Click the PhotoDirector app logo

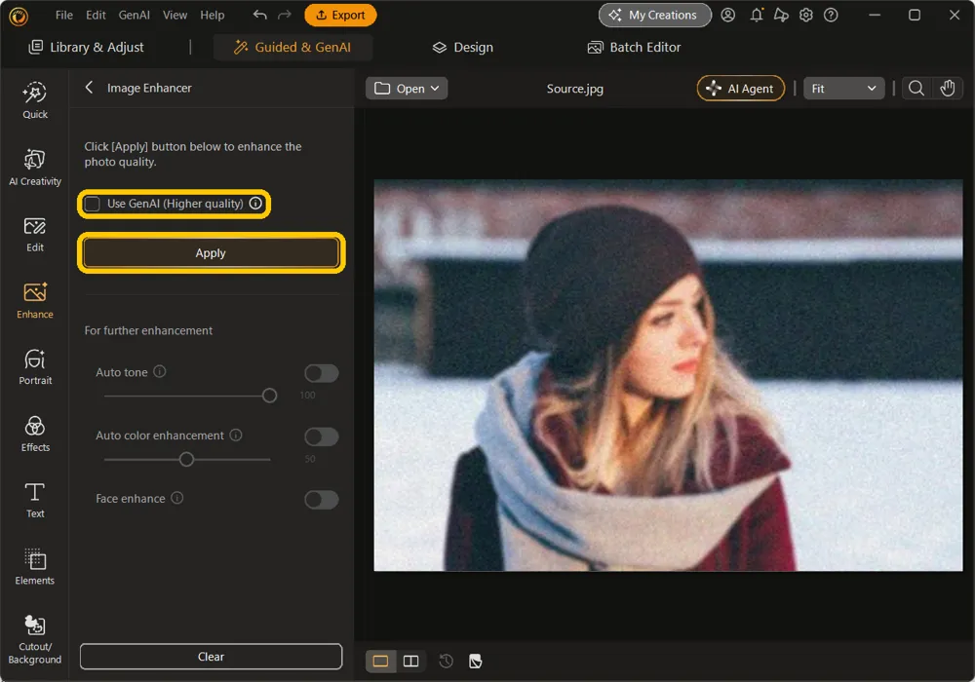[x=19, y=16]
